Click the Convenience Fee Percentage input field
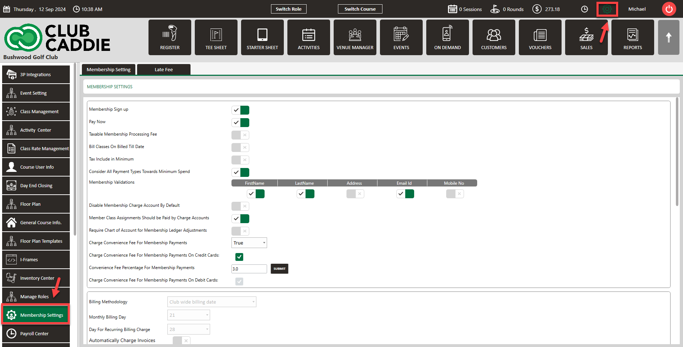This screenshot has width=683, height=347. 249,269
